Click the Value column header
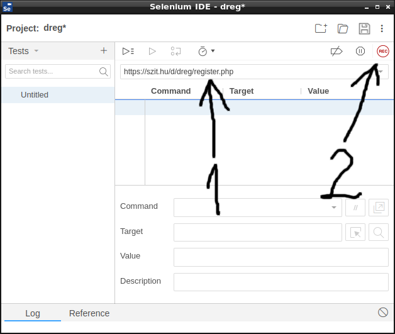This screenshot has height=334, width=395. pyautogui.click(x=318, y=91)
